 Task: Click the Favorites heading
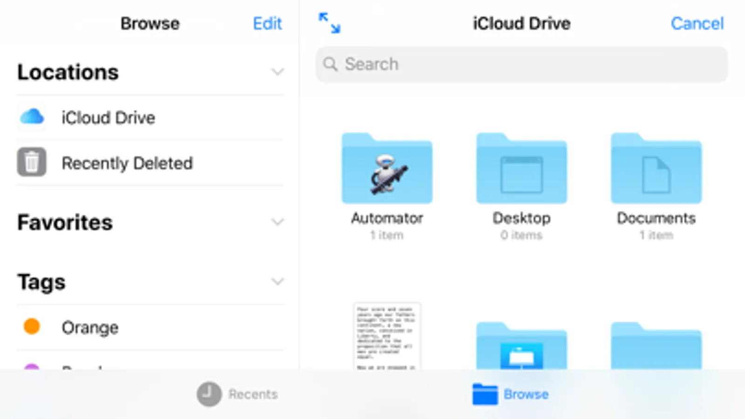65,223
